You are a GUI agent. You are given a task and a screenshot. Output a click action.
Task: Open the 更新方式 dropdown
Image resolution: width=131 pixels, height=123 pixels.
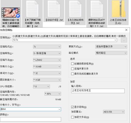point(111,47)
